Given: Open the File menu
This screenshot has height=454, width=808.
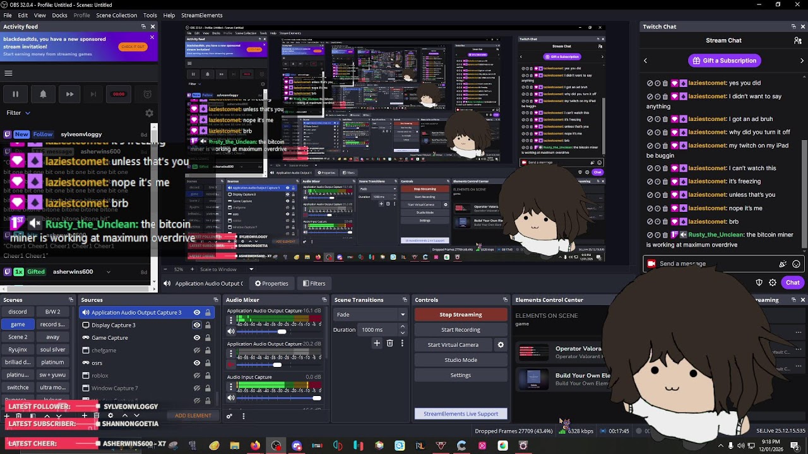Looking at the screenshot, I should (8, 15).
